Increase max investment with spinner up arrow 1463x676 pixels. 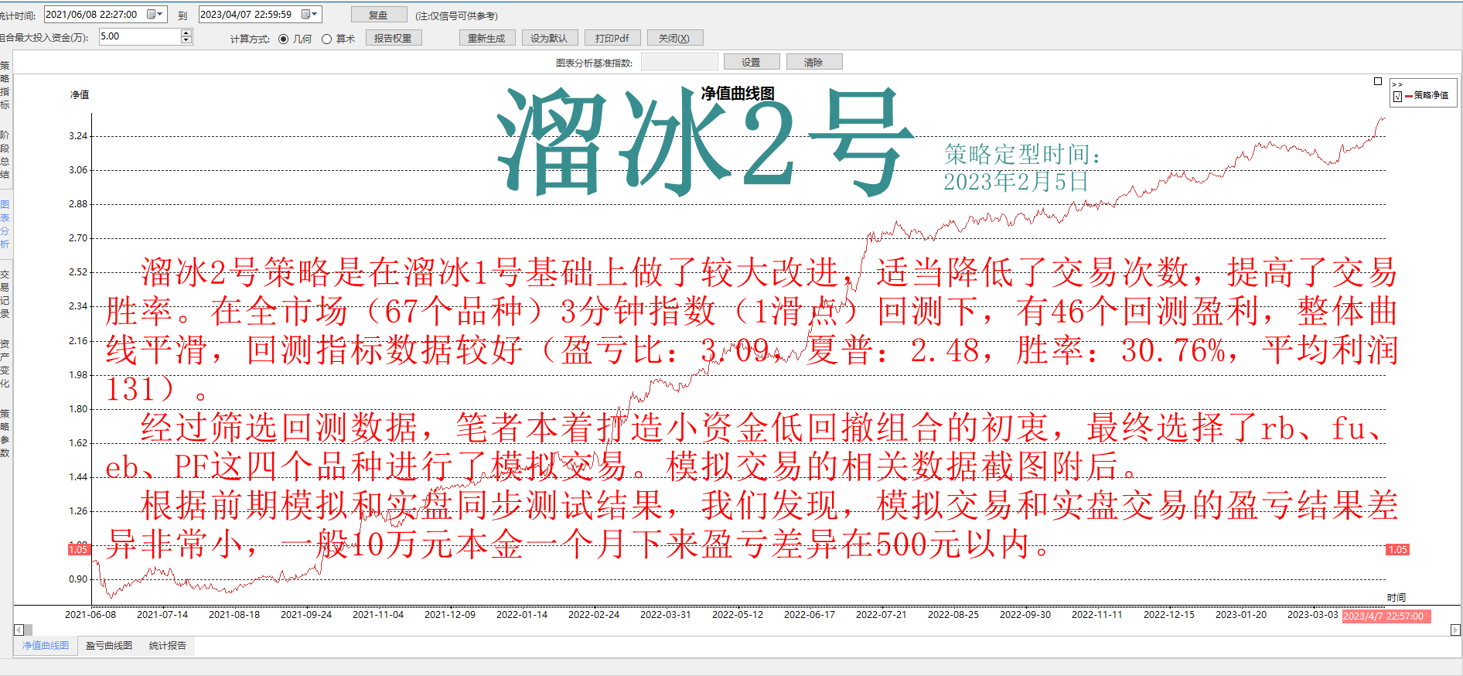pyautogui.click(x=186, y=32)
